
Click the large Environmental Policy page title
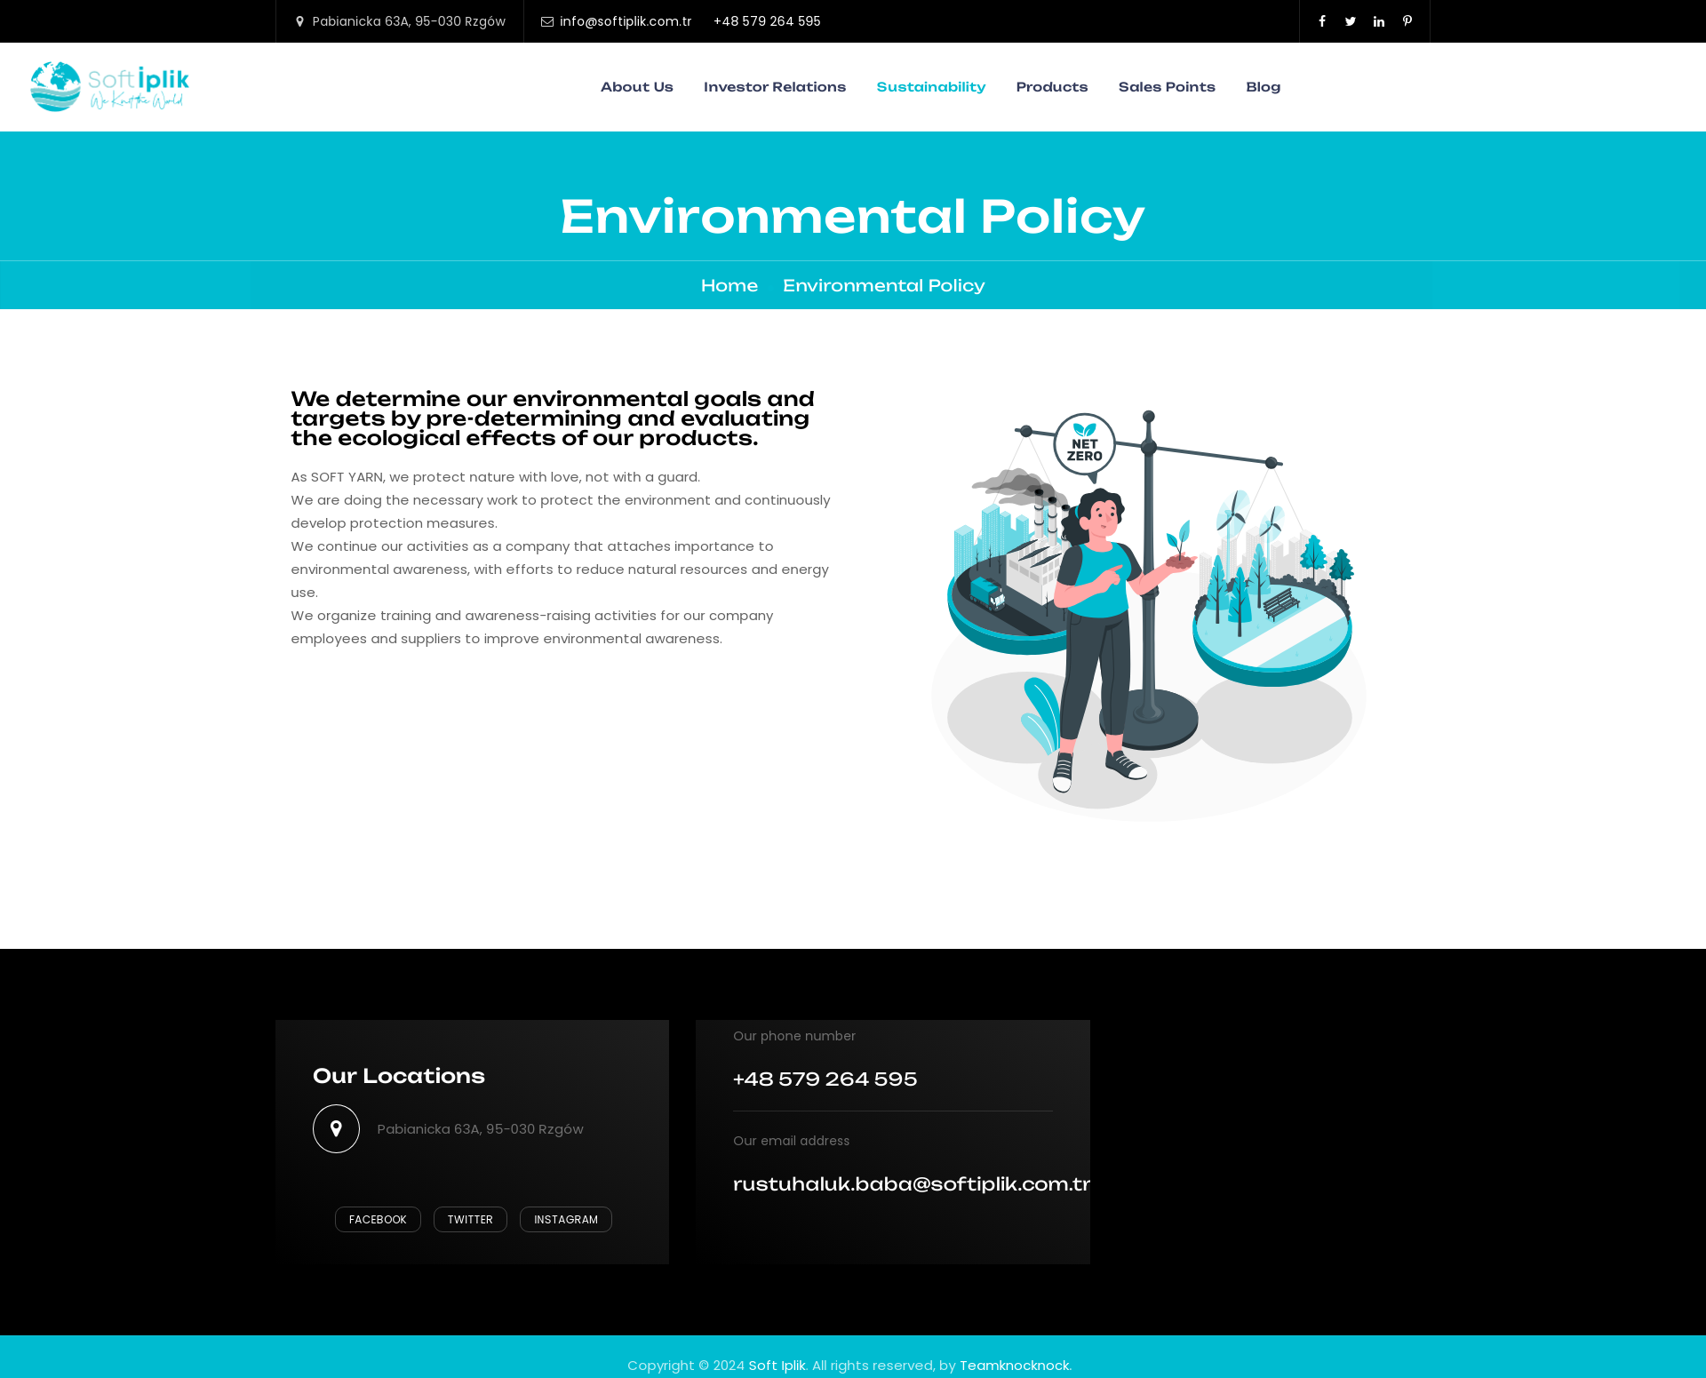(x=852, y=217)
